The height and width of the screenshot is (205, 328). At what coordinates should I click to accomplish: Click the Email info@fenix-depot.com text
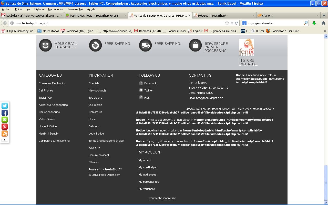coord(206,98)
